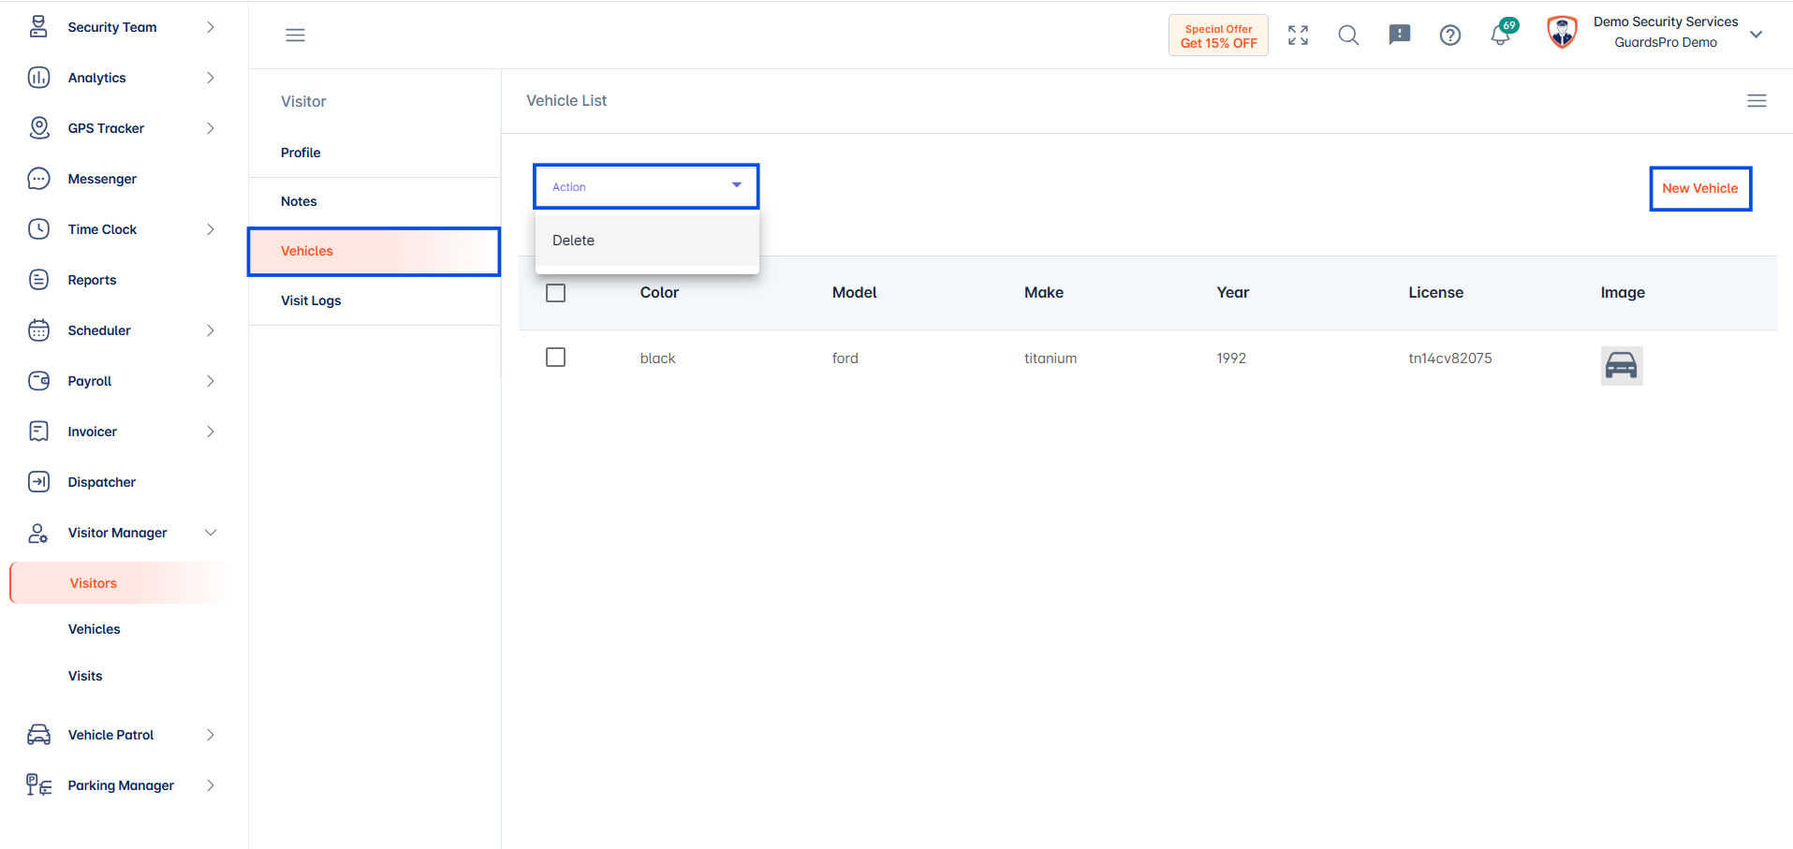Open the Visit Logs tab

[375, 300]
